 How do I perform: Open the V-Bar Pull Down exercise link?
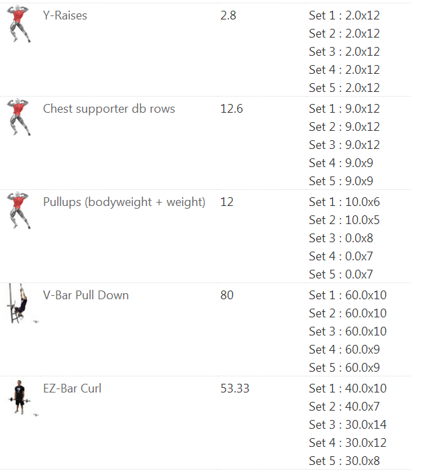pos(86,295)
